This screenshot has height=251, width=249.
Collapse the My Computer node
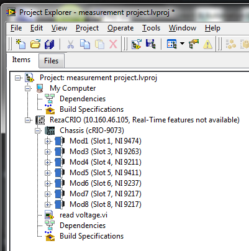pyautogui.click(x=27, y=89)
